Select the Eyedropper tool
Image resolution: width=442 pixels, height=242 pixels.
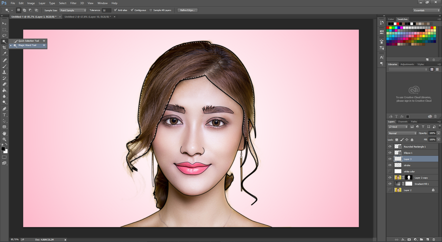pyautogui.click(x=4, y=54)
